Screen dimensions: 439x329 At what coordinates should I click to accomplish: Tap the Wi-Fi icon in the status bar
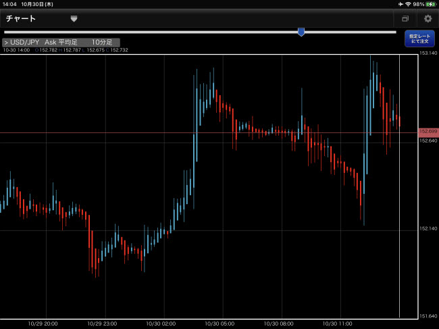tap(408, 4)
